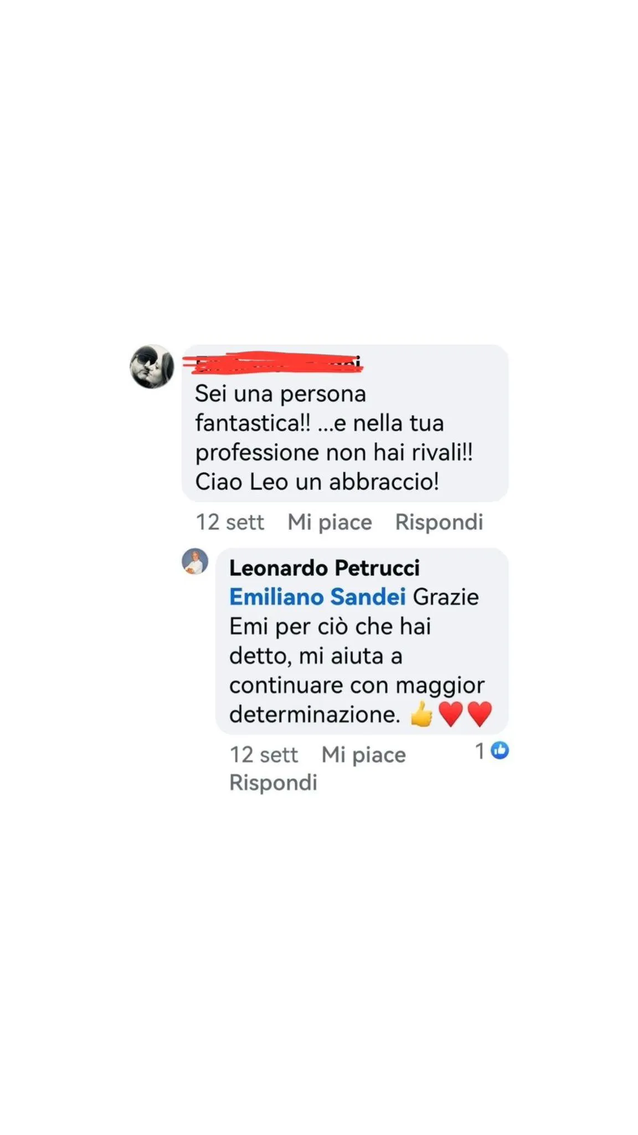The image size is (638, 1135).
Task: Click the yellow thumbs-up emoji in reply
Action: pyautogui.click(x=421, y=714)
